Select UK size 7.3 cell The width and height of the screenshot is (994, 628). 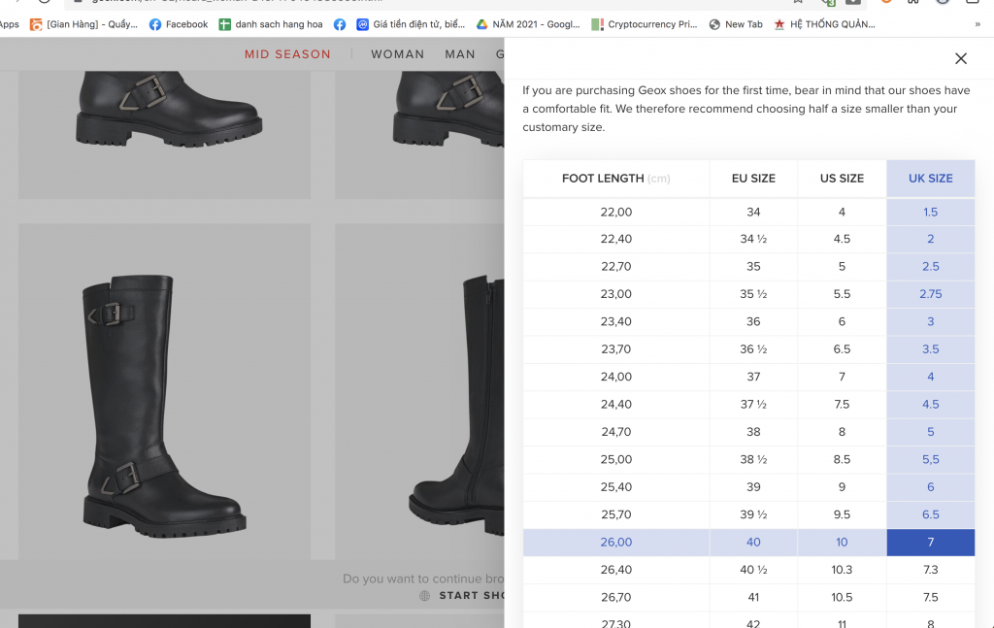point(931,570)
